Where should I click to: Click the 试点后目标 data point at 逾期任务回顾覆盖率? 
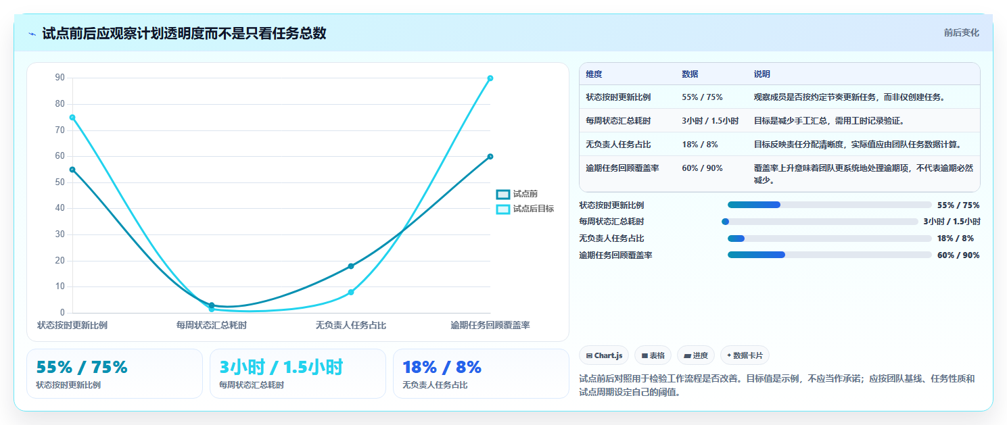[x=490, y=78]
